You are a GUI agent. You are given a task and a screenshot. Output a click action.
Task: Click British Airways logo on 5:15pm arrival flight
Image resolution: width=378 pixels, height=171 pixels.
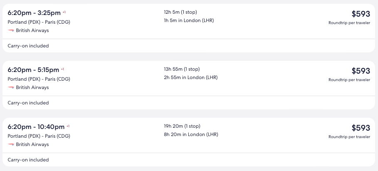tap(11, 87)
